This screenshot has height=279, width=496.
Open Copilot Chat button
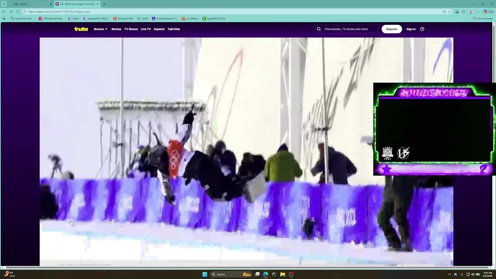coord(488,12)
